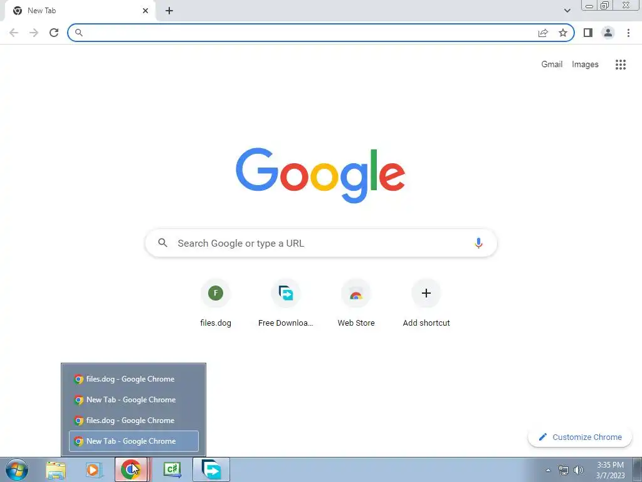Screen dimensions: 642x482
Task: Open the files.dog shortcut tile
Action: click(216, 303)
